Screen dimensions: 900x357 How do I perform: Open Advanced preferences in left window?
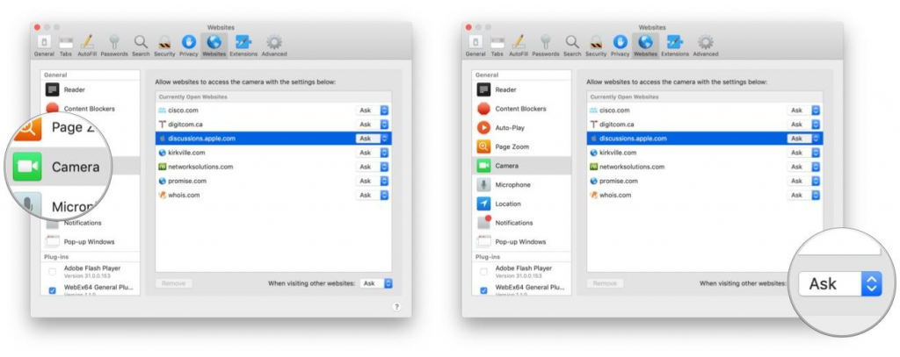(x=274, y=46)
